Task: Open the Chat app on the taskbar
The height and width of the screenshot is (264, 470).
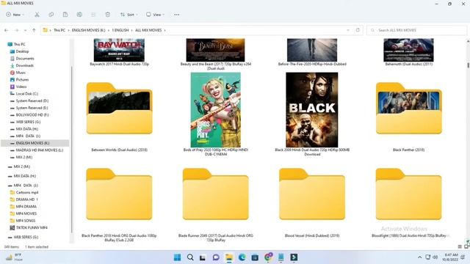Action: pos(216,257)
